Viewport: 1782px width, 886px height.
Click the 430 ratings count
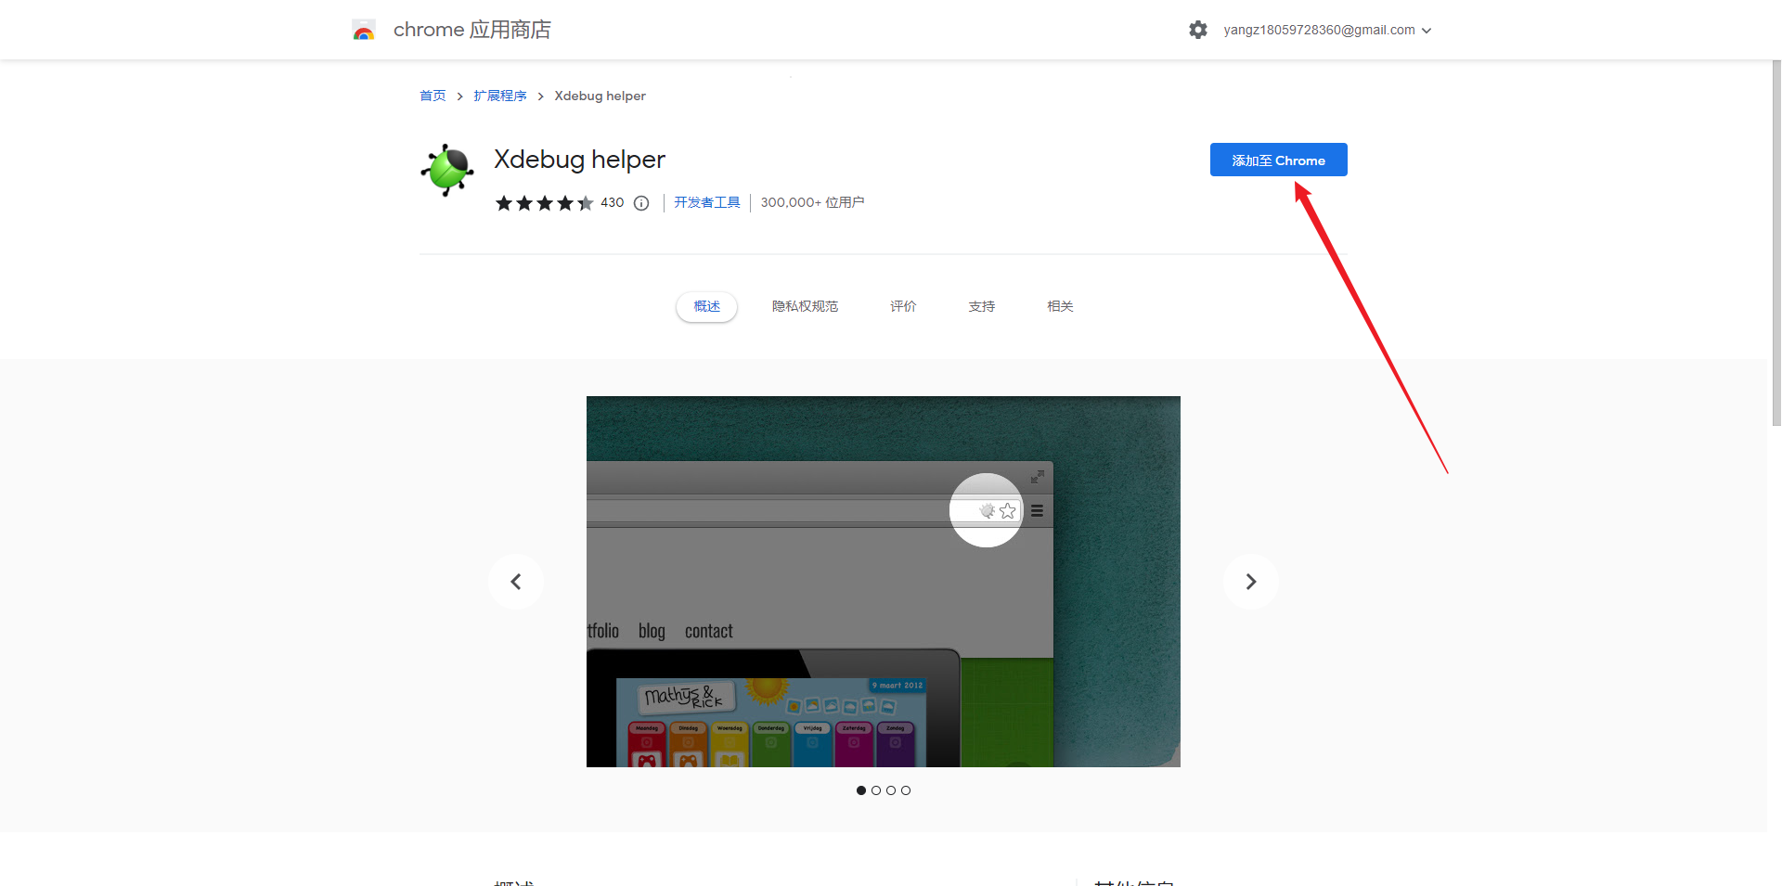[x=613, y=202]
